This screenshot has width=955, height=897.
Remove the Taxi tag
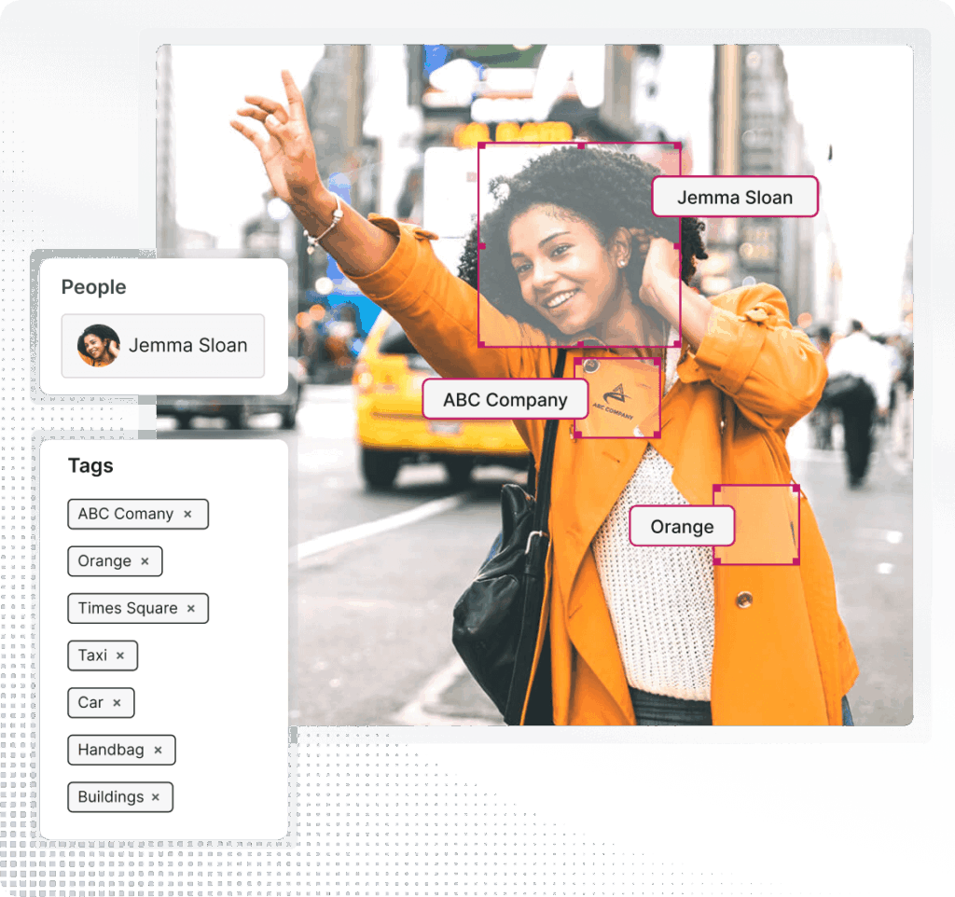(x=120, y=655)
